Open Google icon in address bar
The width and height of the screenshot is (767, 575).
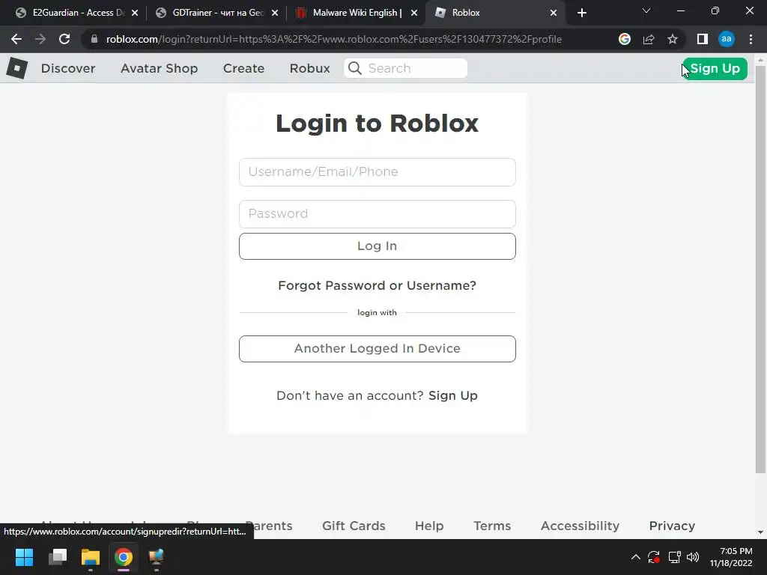[625, 39]
